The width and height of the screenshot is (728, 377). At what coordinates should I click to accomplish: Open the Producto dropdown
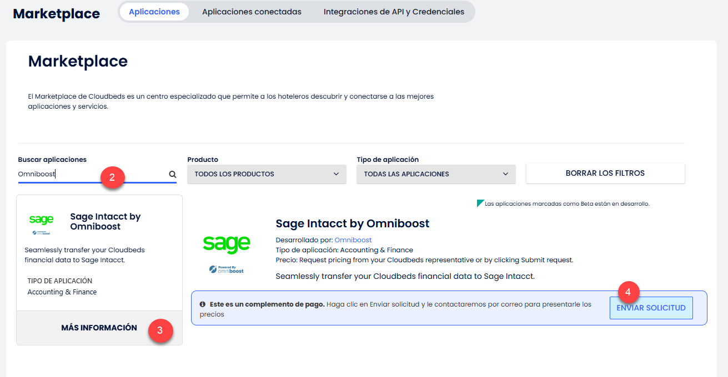[x=267, y=174]
